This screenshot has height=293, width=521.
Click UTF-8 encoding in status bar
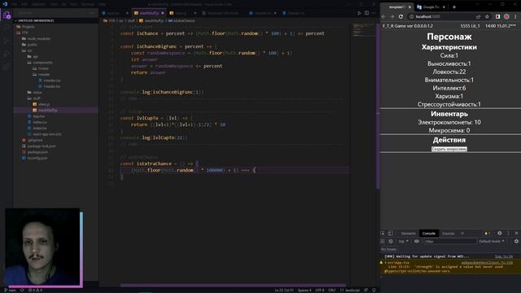(x=319, y=291)
